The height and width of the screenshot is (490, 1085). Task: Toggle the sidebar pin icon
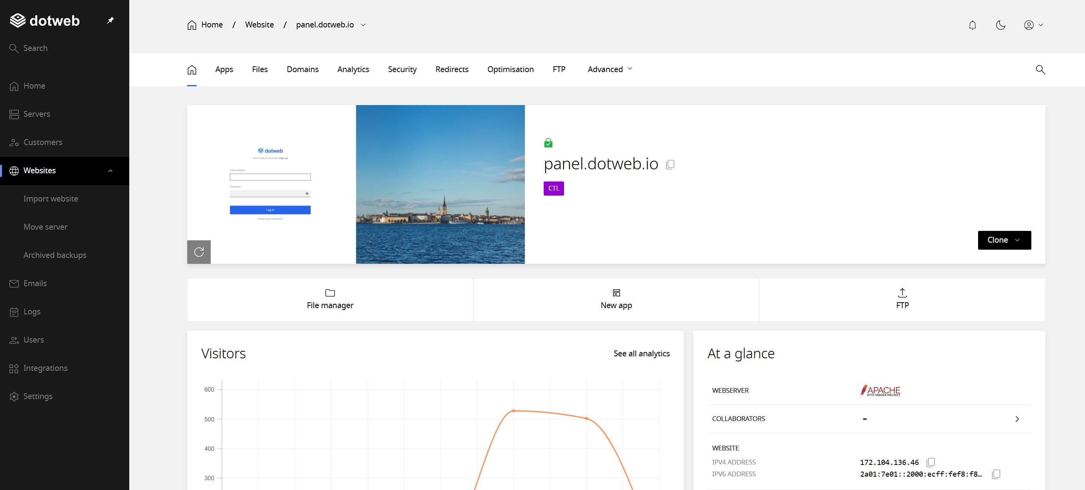click(x=110, y=20)
